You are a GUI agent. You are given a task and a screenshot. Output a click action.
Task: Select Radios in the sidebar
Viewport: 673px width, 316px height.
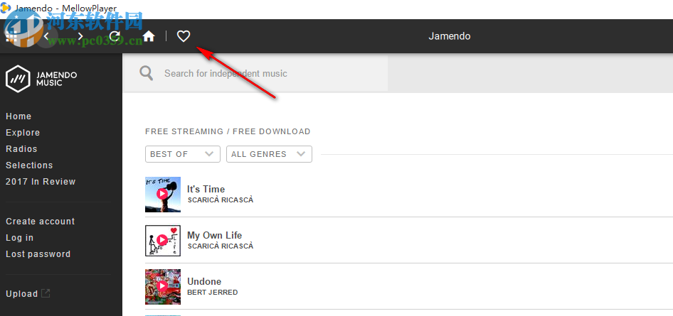pyautogui.click(x=21, y=149)
